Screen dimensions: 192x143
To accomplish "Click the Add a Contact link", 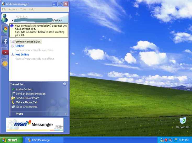I will click(24, 89).
